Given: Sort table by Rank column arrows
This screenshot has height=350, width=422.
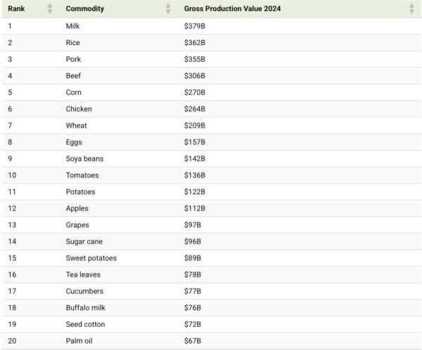Looking at the screenshot, I should coord(50,8).
